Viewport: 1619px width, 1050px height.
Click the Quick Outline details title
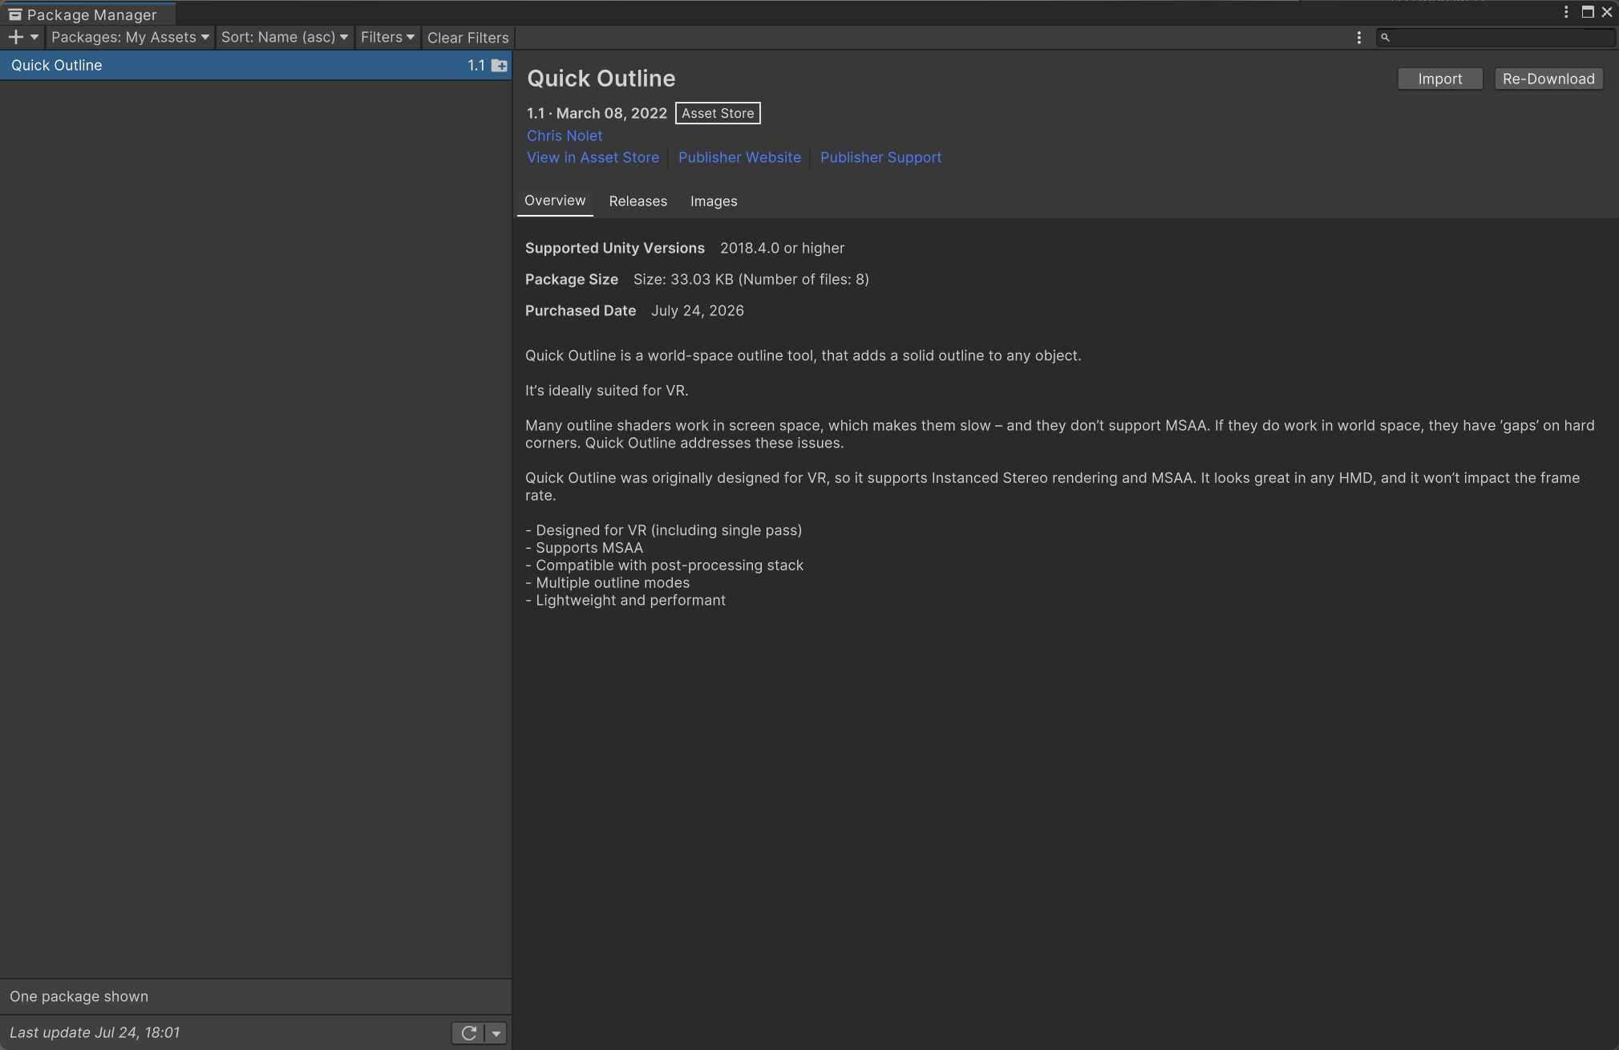[x=601, y=79]
